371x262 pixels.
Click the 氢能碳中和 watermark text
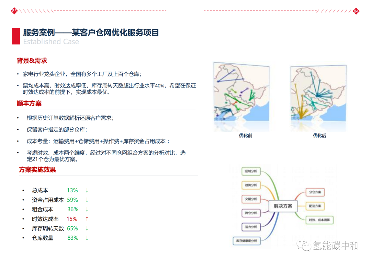coord(336,246)
